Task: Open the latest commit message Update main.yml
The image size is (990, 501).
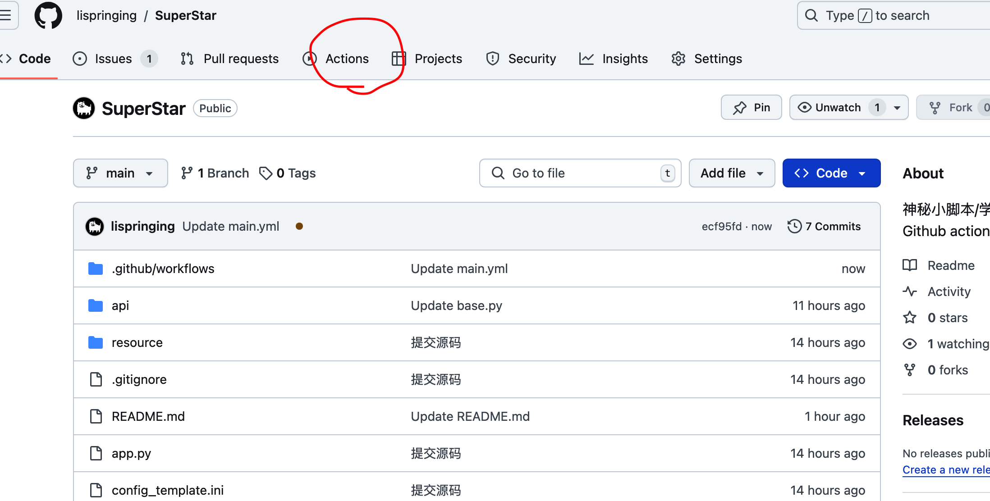Action: [231, 226]
